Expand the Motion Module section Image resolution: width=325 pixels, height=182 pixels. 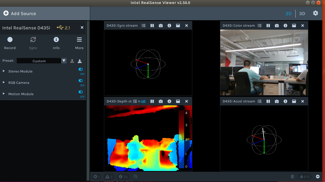4,94
